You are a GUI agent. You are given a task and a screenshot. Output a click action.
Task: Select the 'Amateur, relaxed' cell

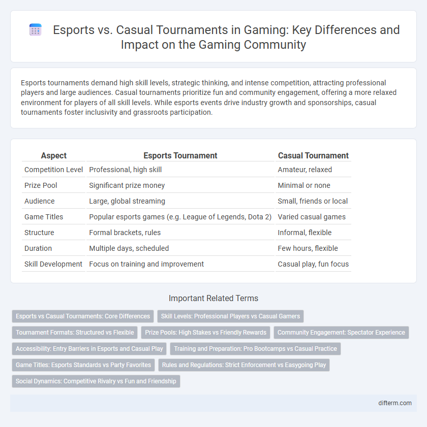click(313, 170)
